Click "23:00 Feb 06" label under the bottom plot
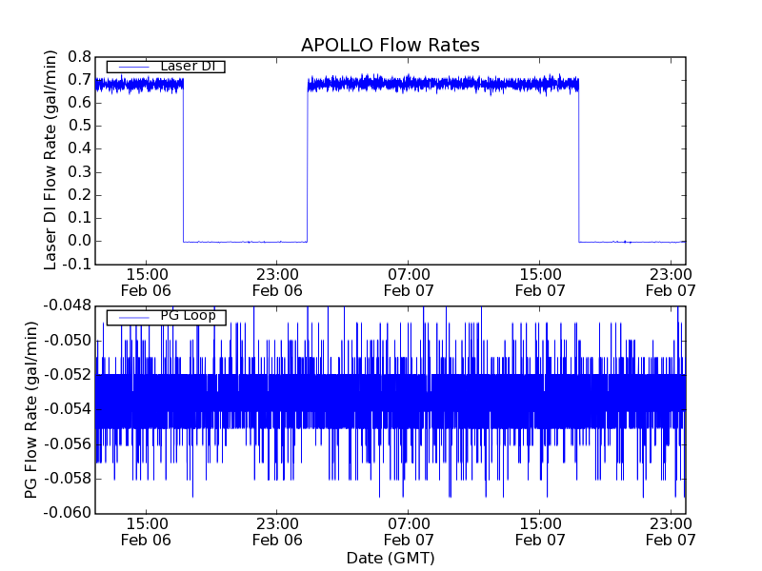The width and height of the screenshot is (762, 571). coord(277,532)
